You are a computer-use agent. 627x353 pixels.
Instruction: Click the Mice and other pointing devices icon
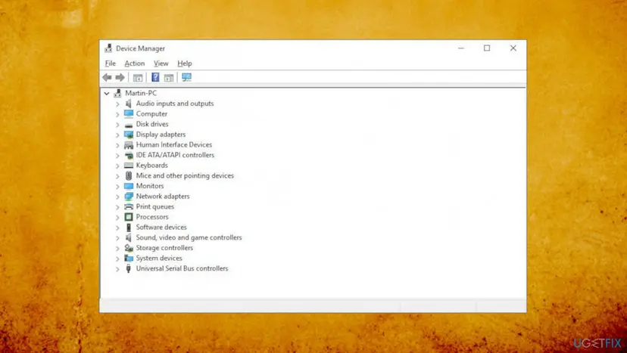click(x=129, y=175)
